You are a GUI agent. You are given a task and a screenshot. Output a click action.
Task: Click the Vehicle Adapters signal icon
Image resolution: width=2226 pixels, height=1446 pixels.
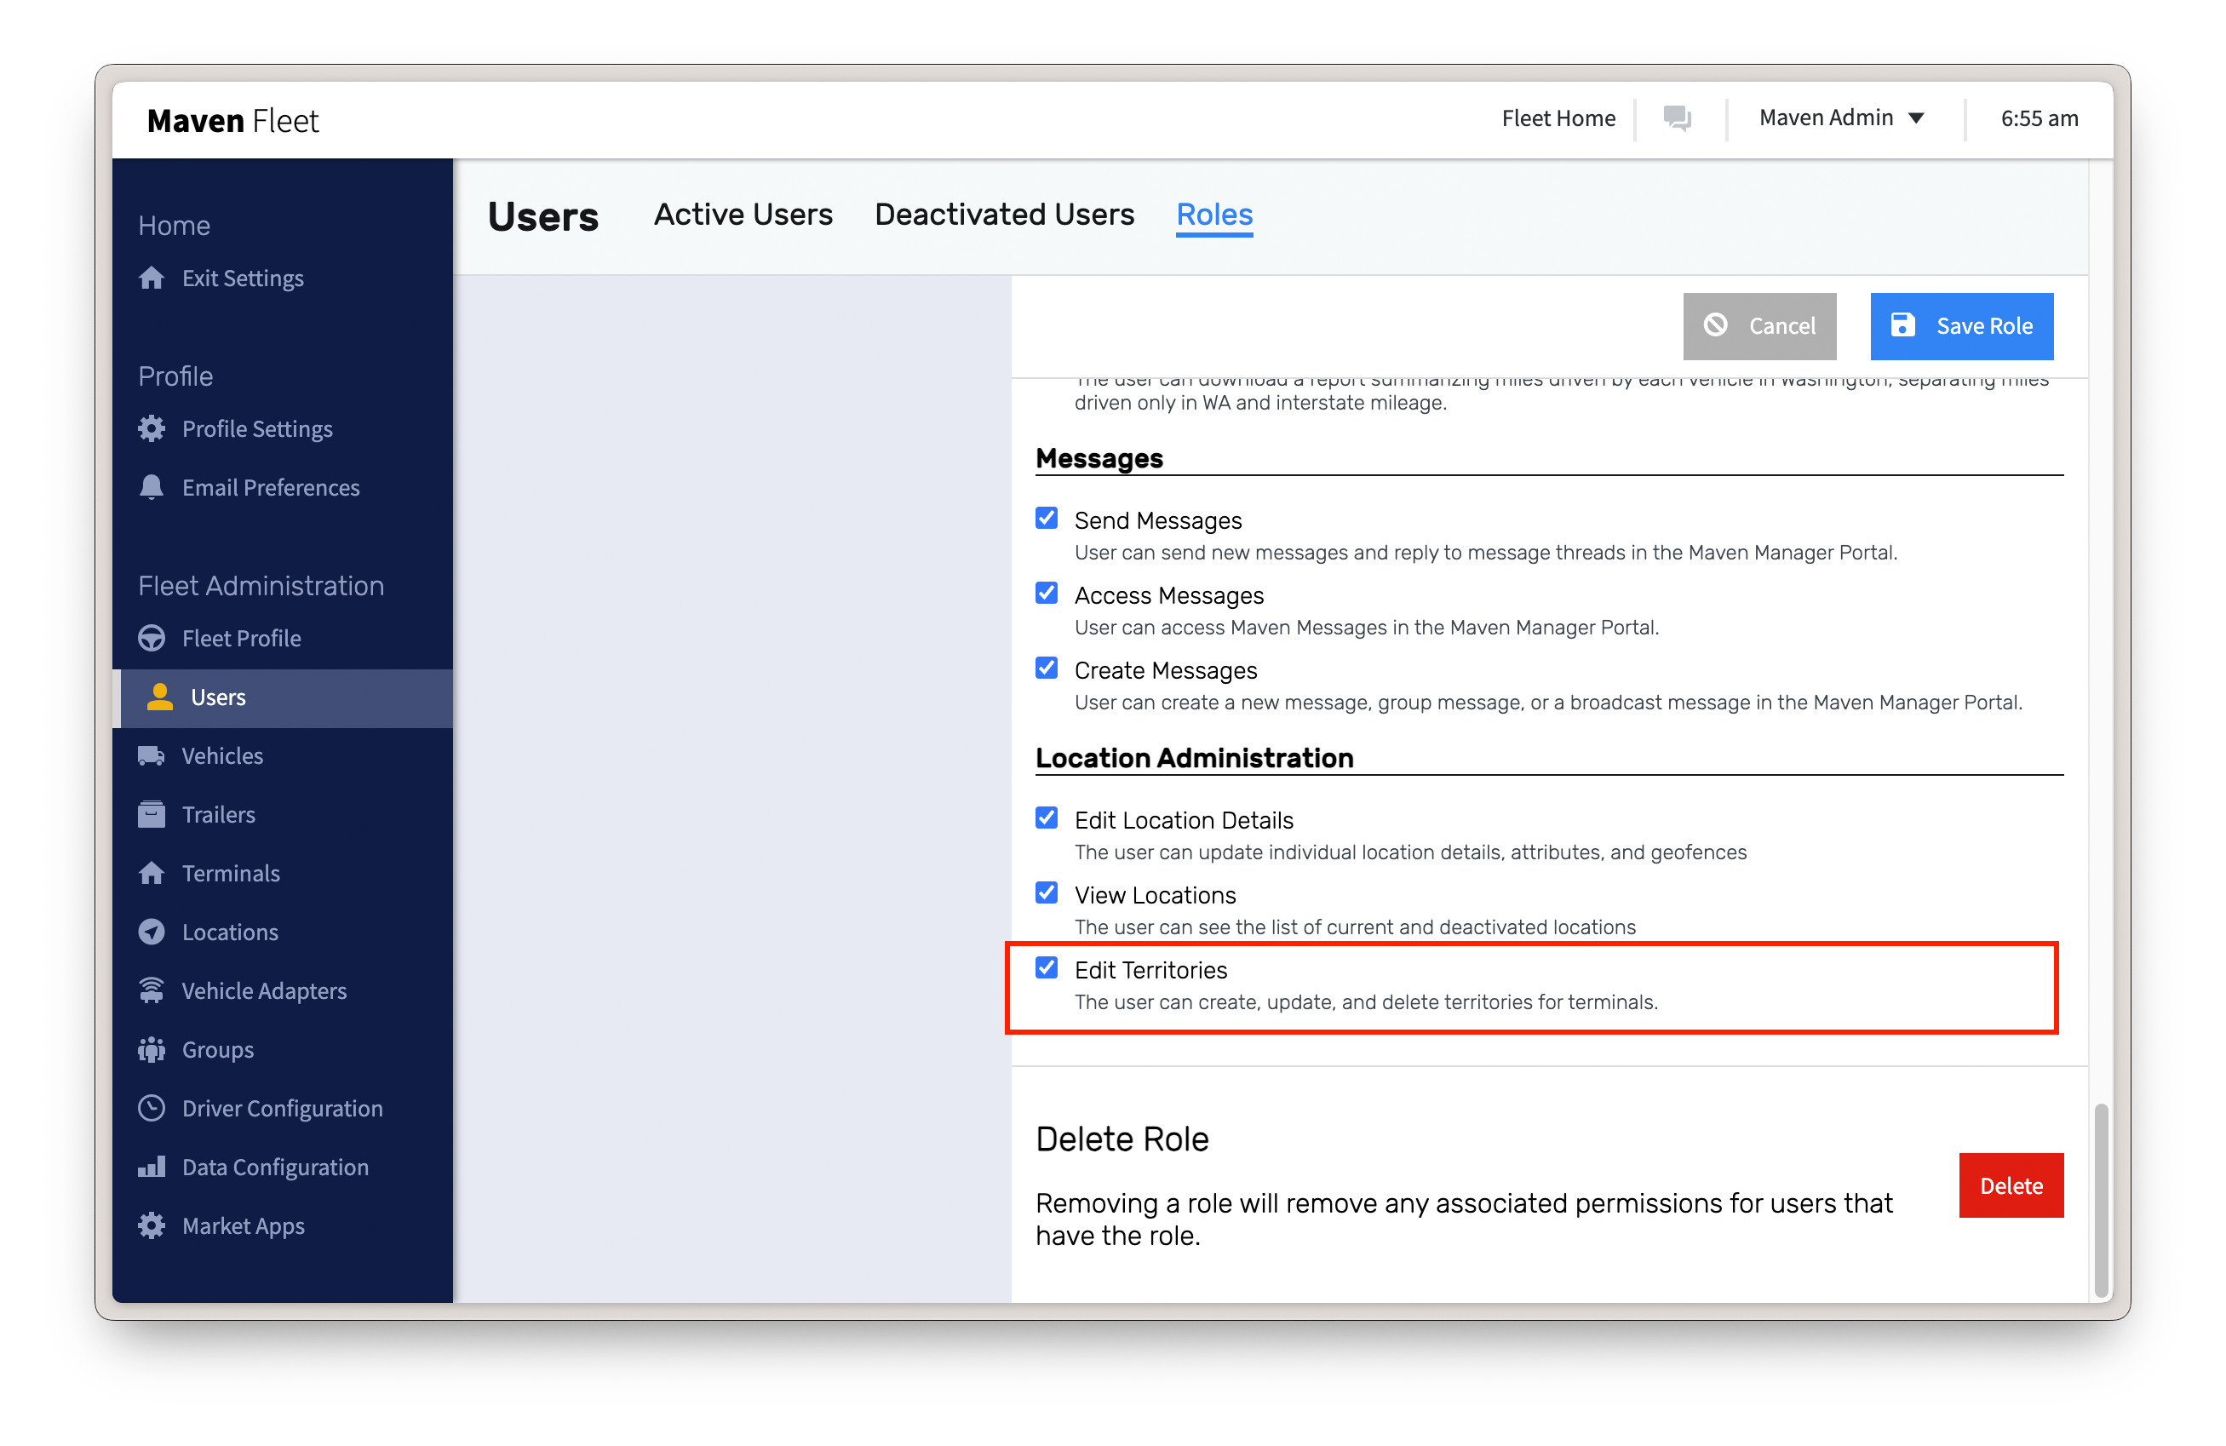pyautogui.click(x=152, y=990)
